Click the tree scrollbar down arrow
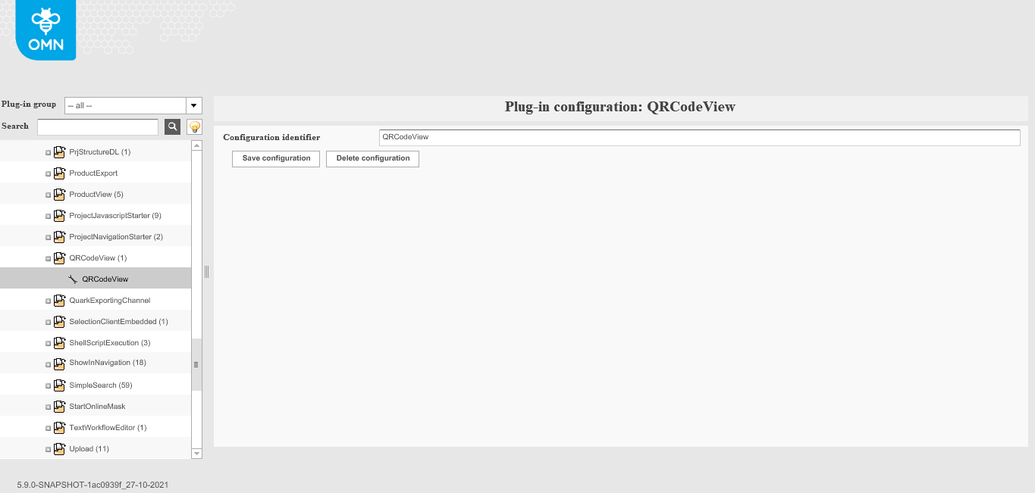1035x493 pixels. [x=196, y=453]
